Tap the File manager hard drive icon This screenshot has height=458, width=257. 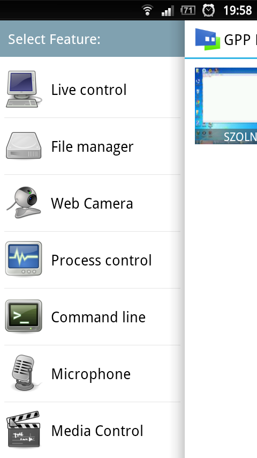point(24,146)
